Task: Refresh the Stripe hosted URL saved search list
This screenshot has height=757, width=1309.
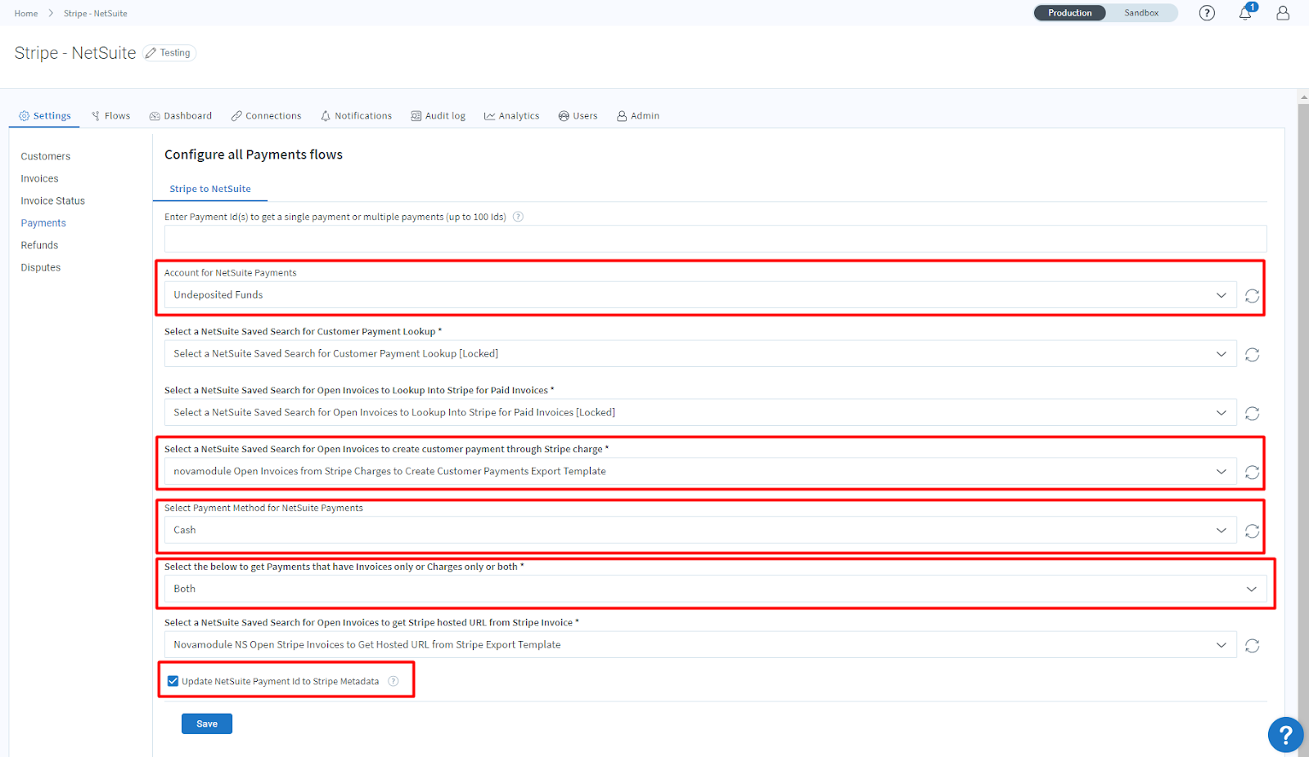Action: pyautogui.click(x=1252, y=646)
